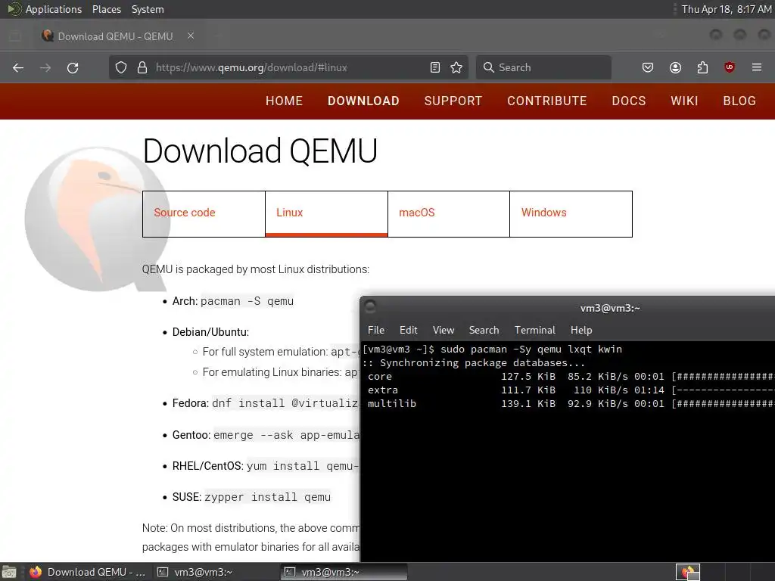
Task: Open DOWNLOAD in QEMU navigation
Action: [x=363, y=101]
